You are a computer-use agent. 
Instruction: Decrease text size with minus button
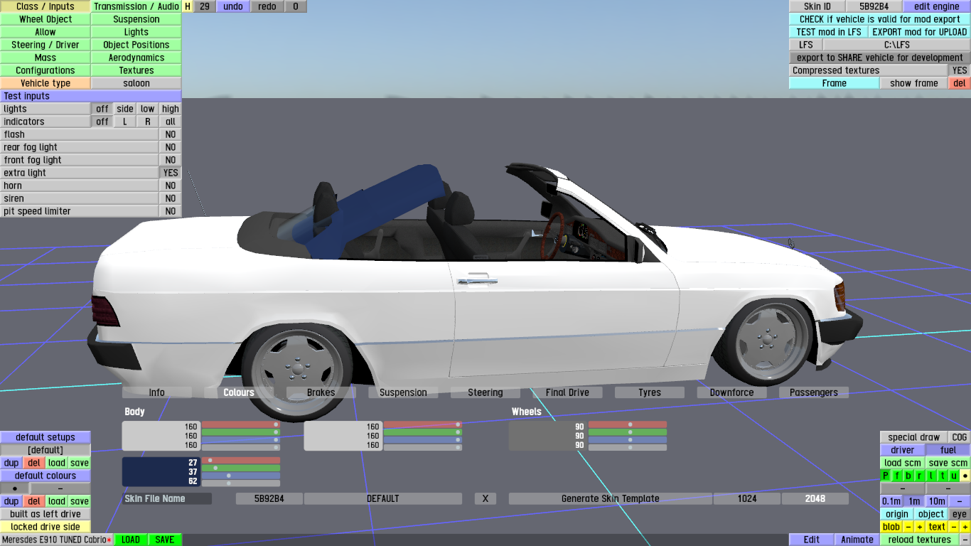click(x=954, y=527)
